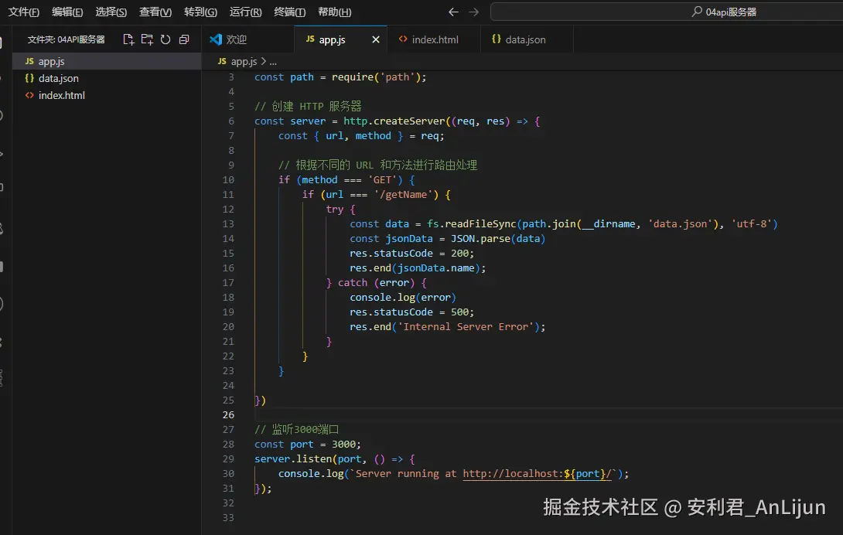Click 'console.log(error)' on line 18

[x=403, y=298]
